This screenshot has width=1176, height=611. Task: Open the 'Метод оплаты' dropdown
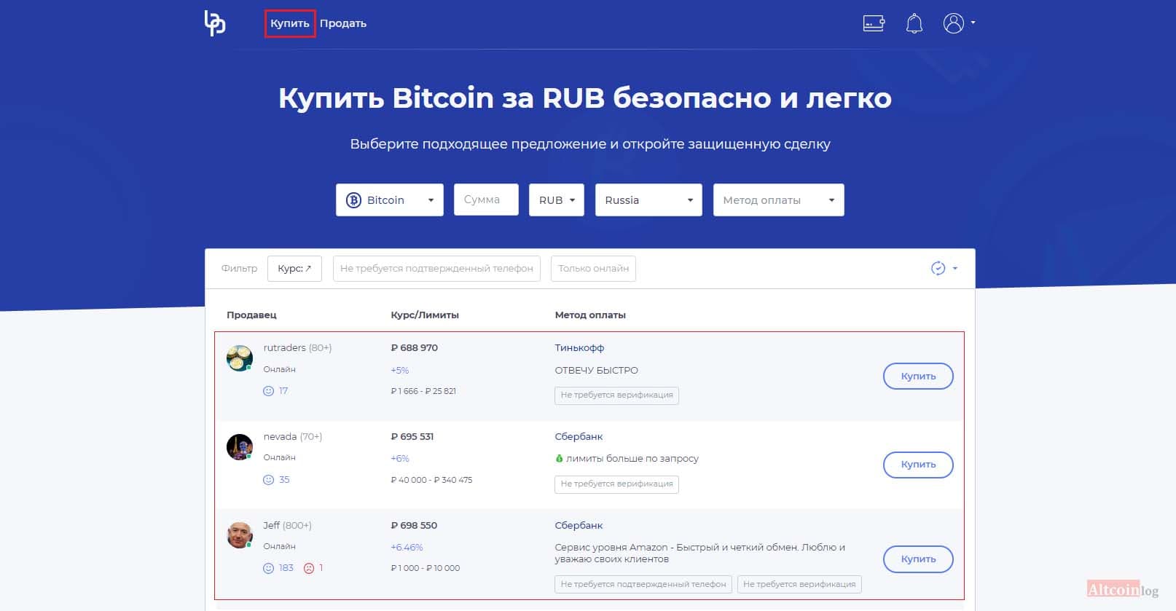pos(778,200)
